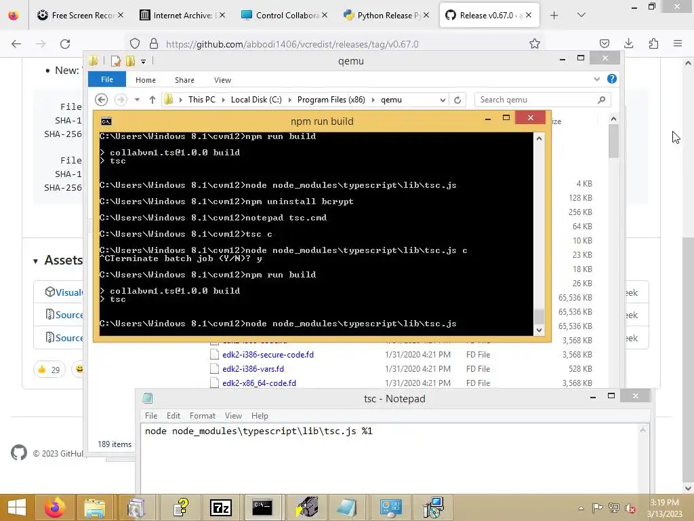
Task: Open the Notepad taskbar icon
Action: pos(346,507)
